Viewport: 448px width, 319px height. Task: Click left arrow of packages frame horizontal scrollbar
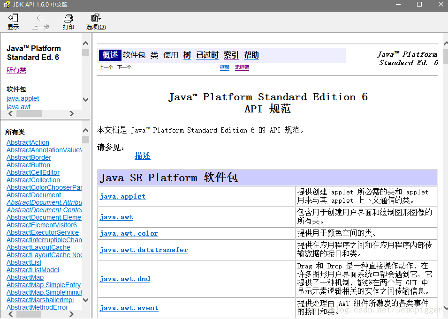[x=11, y=113]
